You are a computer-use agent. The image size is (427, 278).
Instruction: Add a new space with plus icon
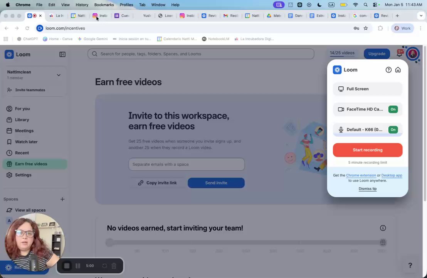click(x=62, y=199)
